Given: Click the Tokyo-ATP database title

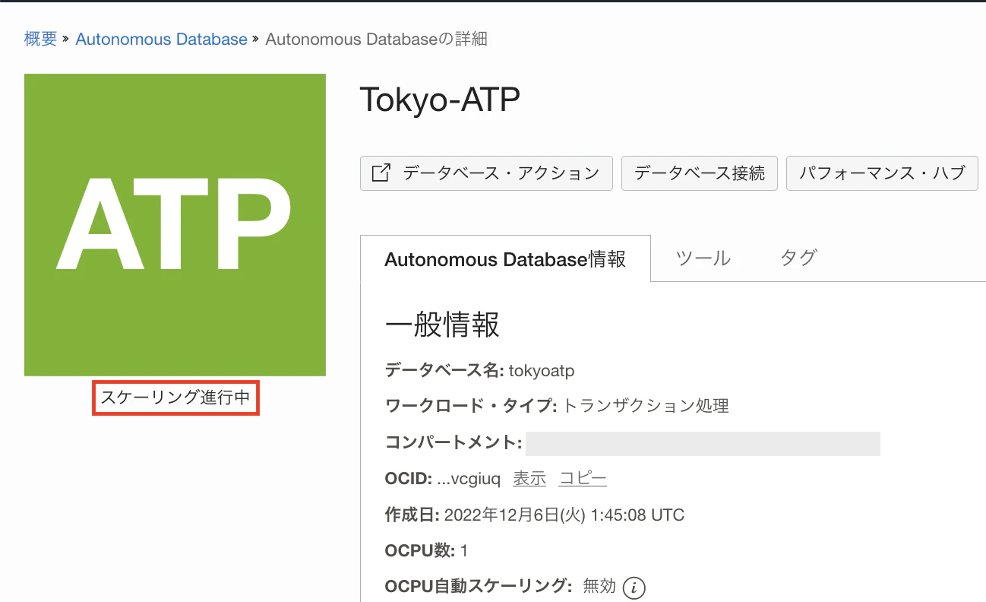Looking at the screenshot, I should pos(440,100).
